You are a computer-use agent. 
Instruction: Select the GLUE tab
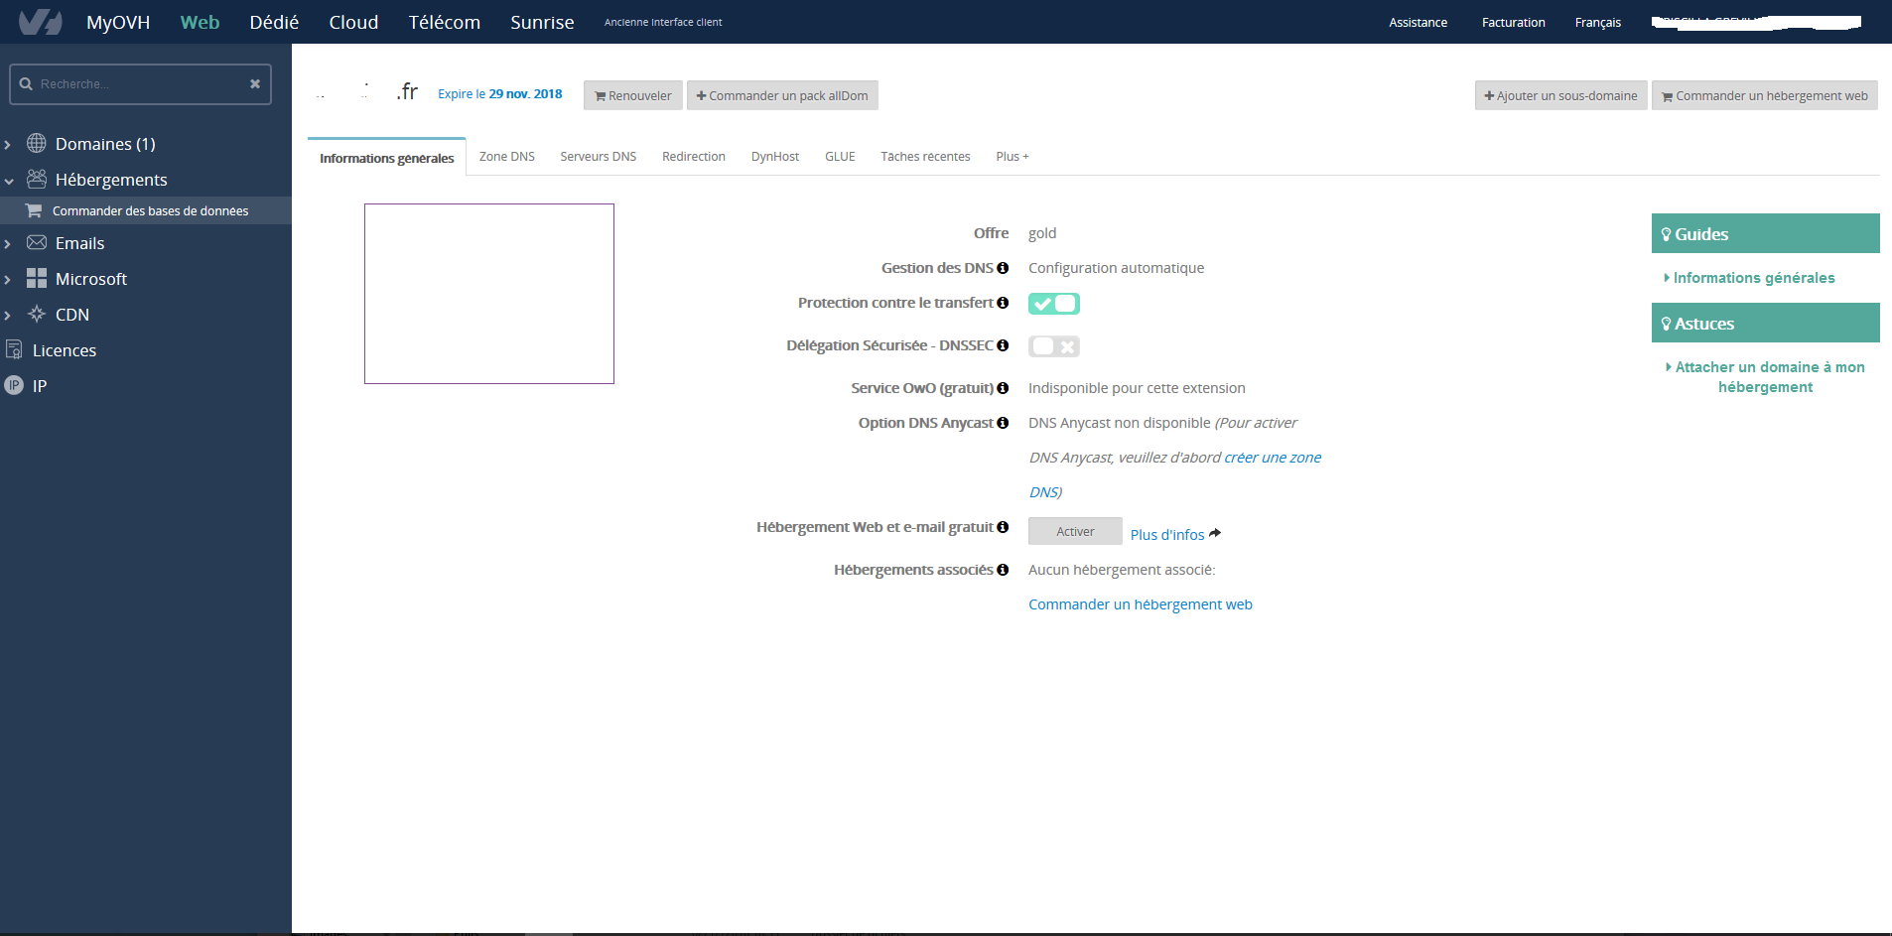pos(840,157)
